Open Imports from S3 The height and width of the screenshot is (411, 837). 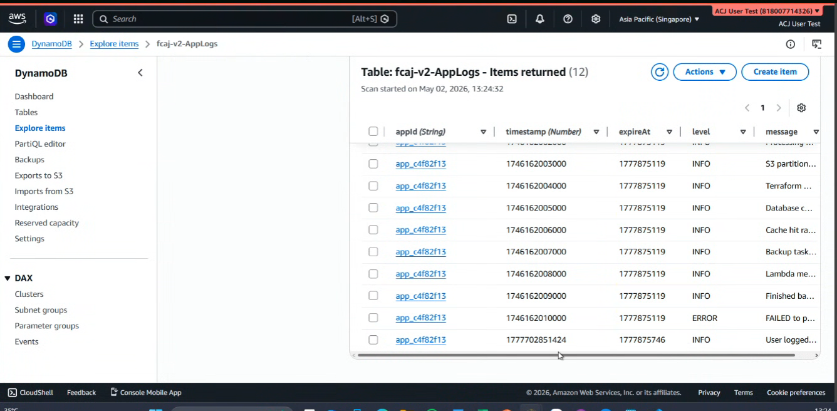tap(44, 191)
